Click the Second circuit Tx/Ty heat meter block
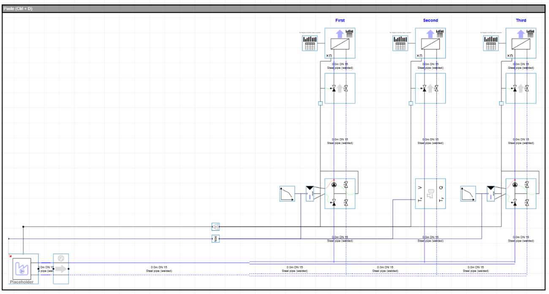549x294 pixels. pos(430,194)
